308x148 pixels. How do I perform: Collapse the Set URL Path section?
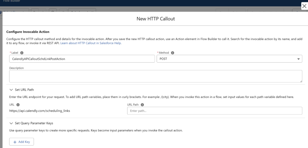point(11,90)
